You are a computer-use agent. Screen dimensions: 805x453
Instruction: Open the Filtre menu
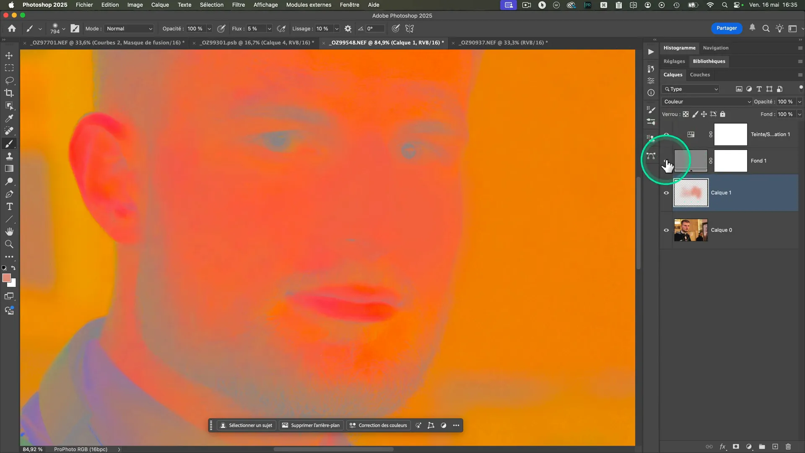[238, 5]
